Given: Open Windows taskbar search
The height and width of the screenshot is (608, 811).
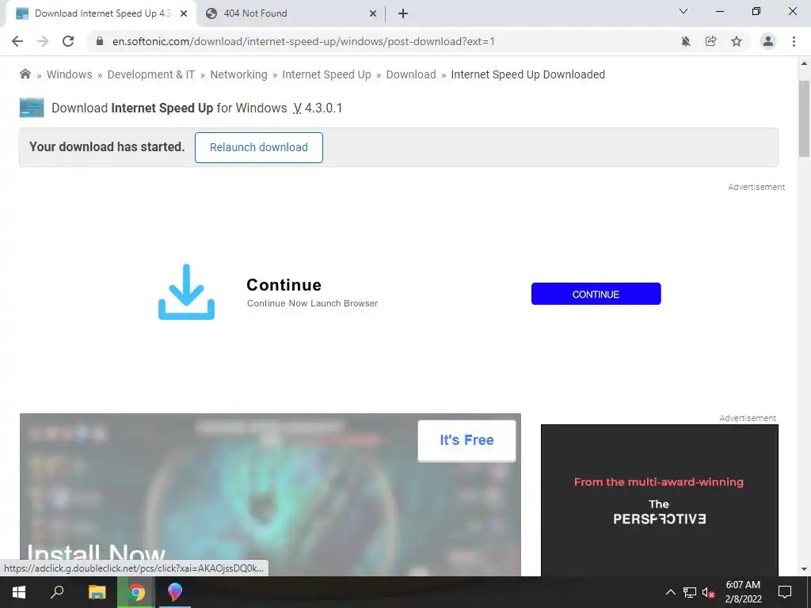Looking at the screenshot, I should [57, 592].
